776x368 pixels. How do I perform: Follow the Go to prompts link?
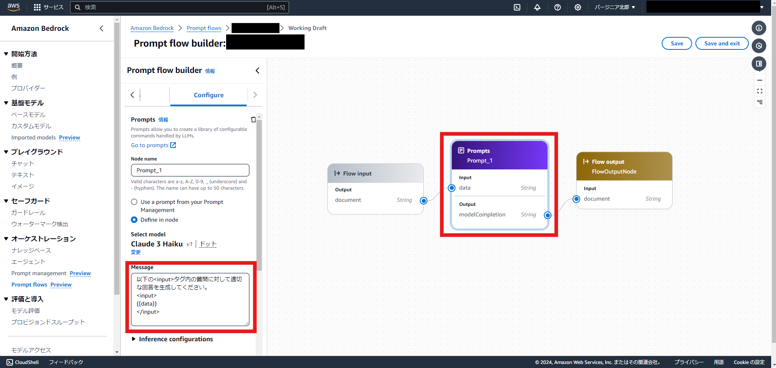154,145
